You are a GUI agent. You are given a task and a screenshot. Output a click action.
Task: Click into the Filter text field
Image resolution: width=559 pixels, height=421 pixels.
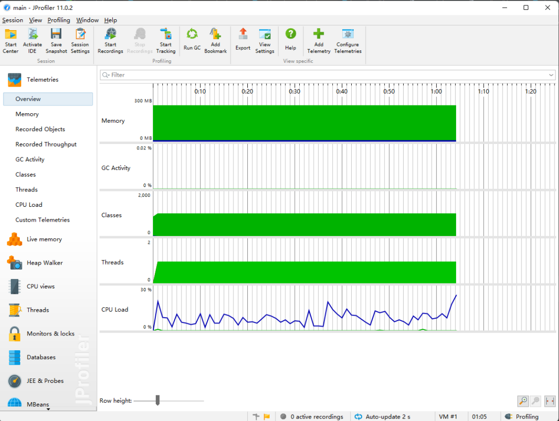coord(327,75)
